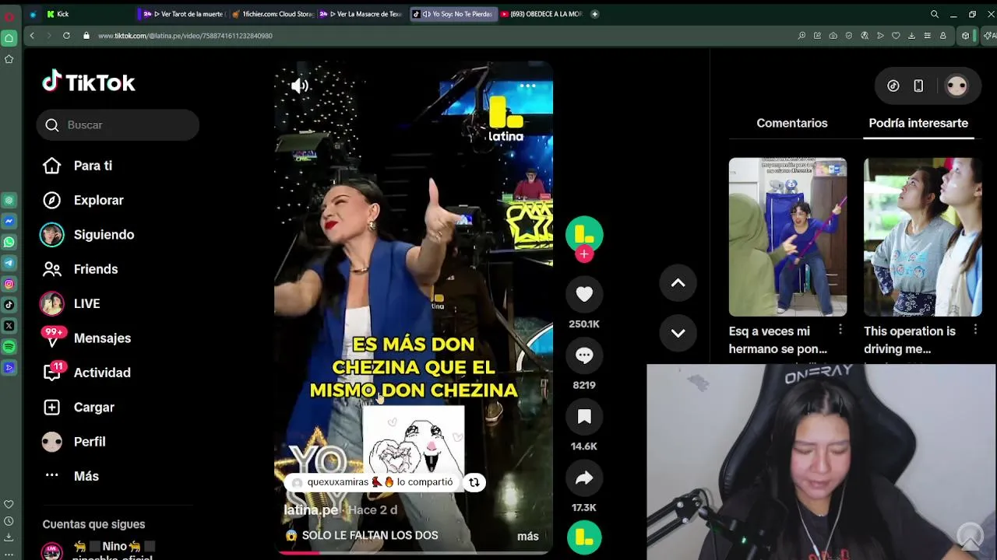Open the Perfil page

coord(90,442)
